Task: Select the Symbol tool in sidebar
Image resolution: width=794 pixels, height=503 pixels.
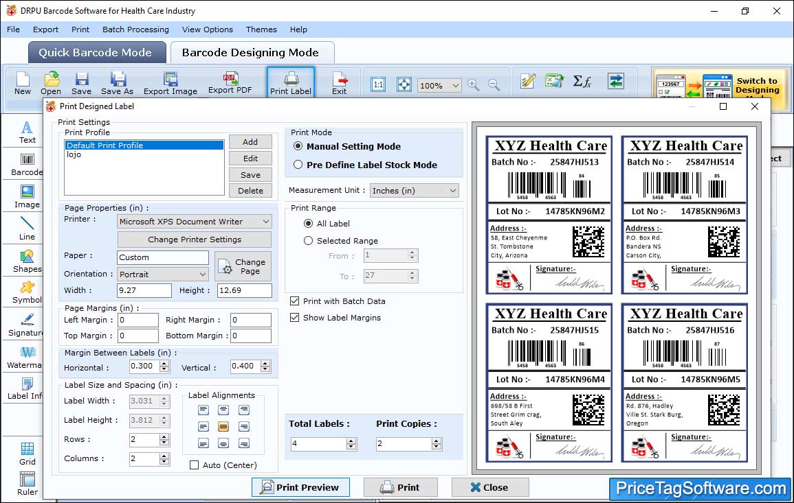Action: 27,292
